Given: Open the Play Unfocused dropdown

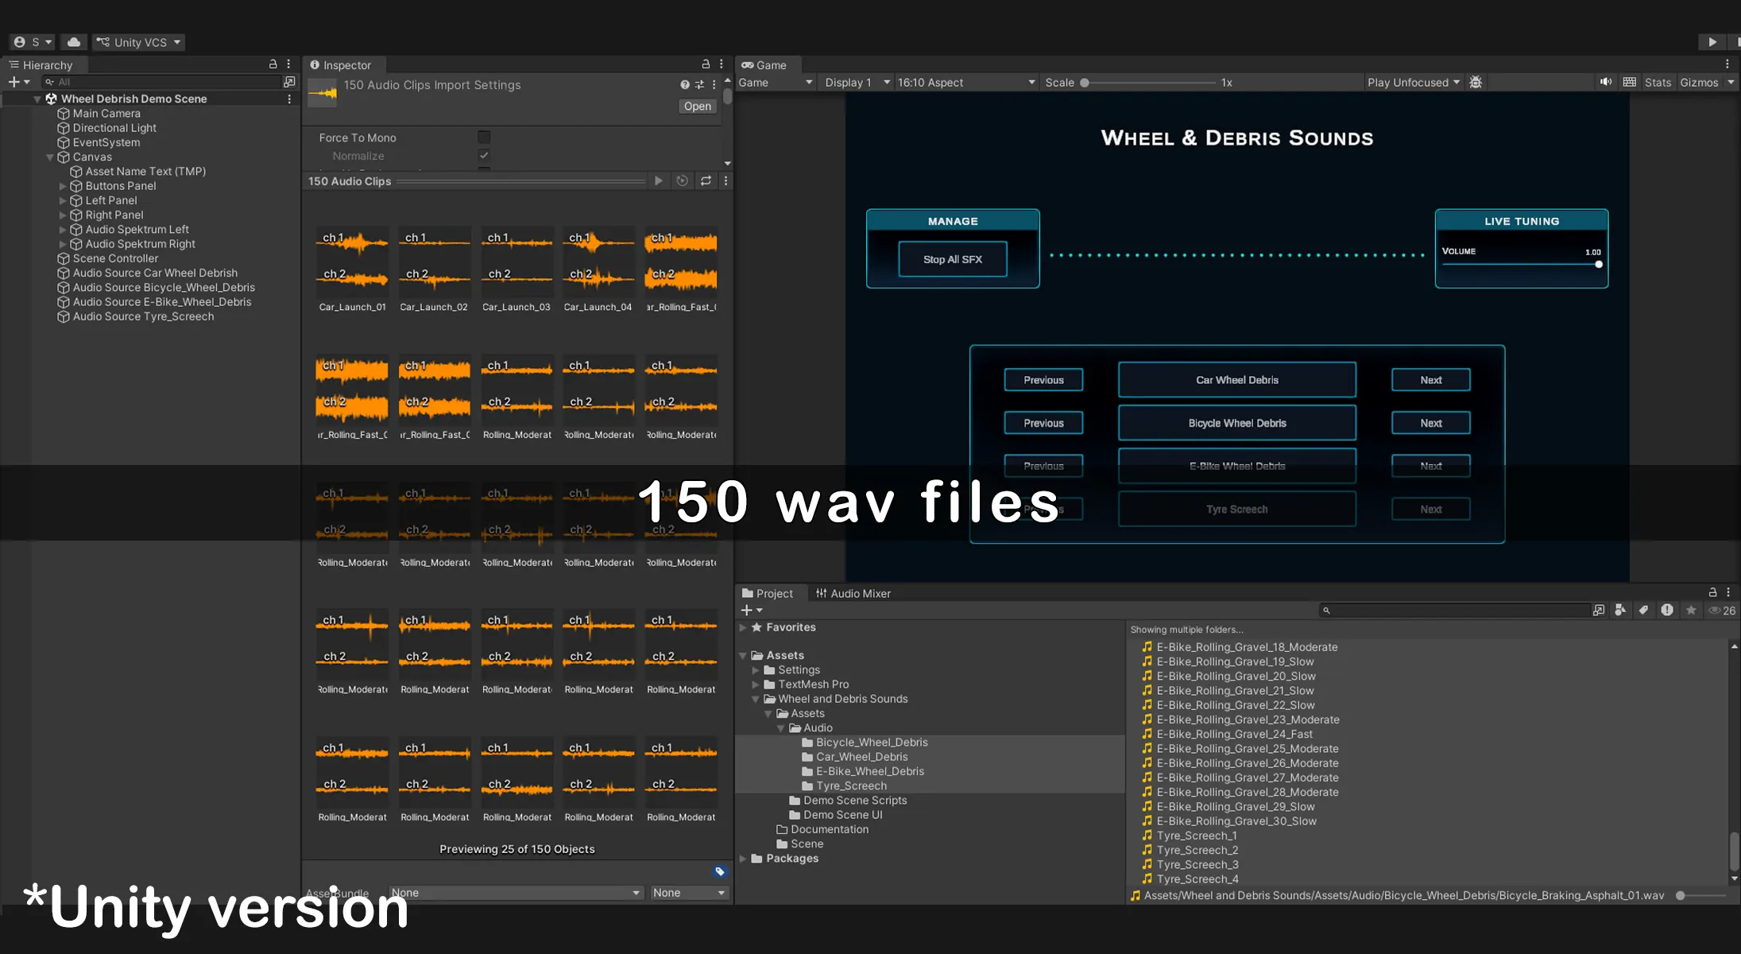Looking at the screenshot, I should point(1414,83).
